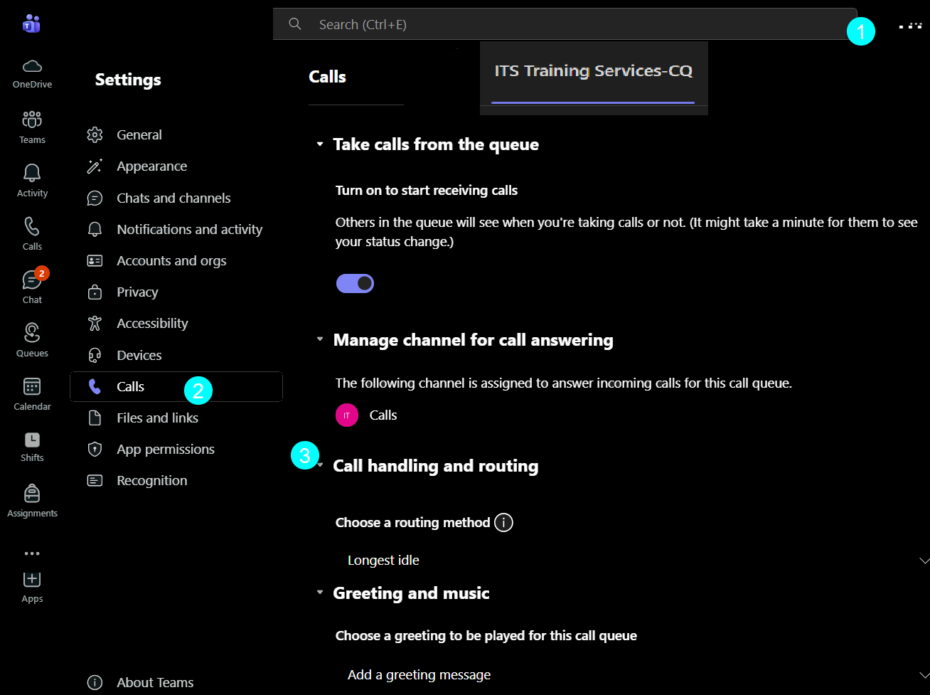Open the Apps icon at the bottom
930x695 pixels.
(31, 583)
